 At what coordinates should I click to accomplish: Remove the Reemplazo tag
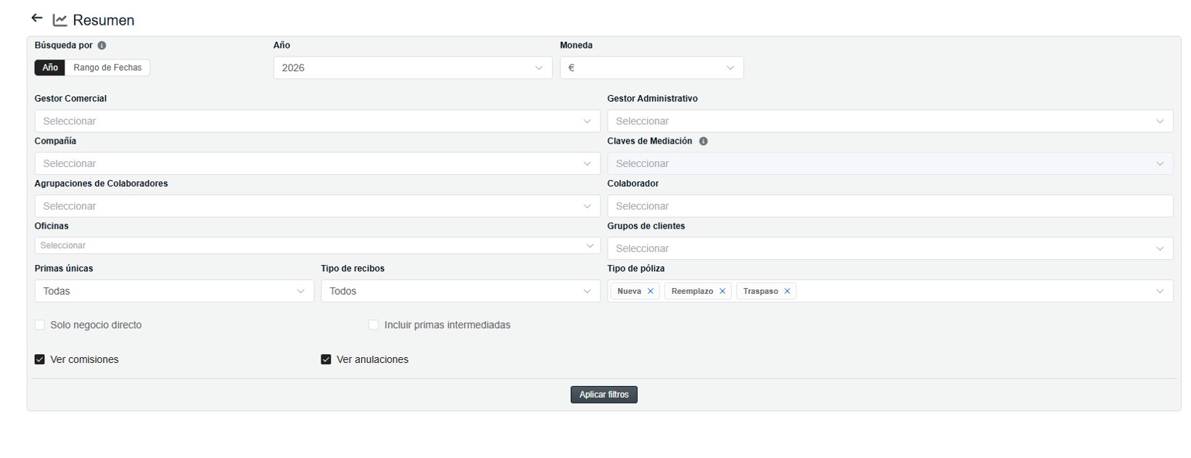[x=722, y=291]
